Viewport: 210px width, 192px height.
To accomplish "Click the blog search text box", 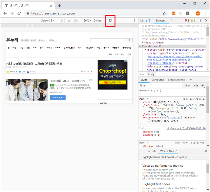I will pyautogui.click(x=108, y=40).
